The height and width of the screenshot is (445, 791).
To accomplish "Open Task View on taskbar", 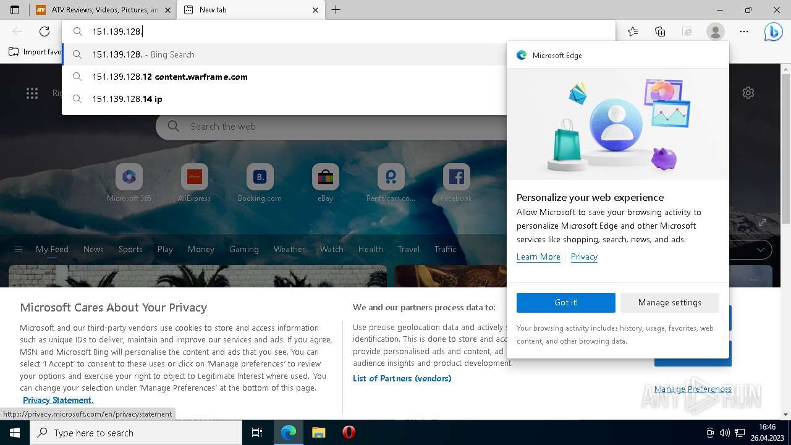I will (x=257, y=433).
